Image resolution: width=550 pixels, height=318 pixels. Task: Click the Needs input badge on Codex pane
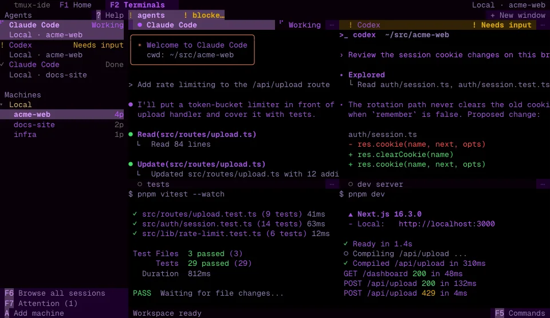click(502, 25)
